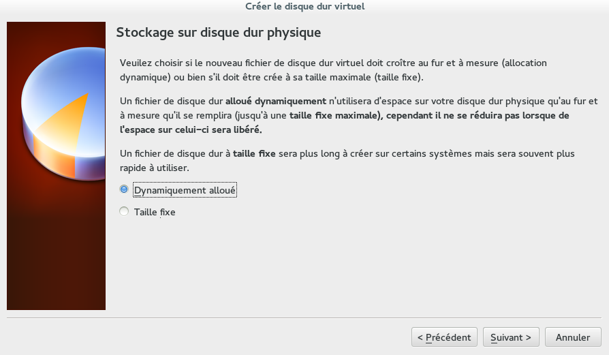Image resolution: width=609 pixels, height=355 pixels.
Task: Click the Dynamiquement alloué option label
Action: (x=185, y=190)
